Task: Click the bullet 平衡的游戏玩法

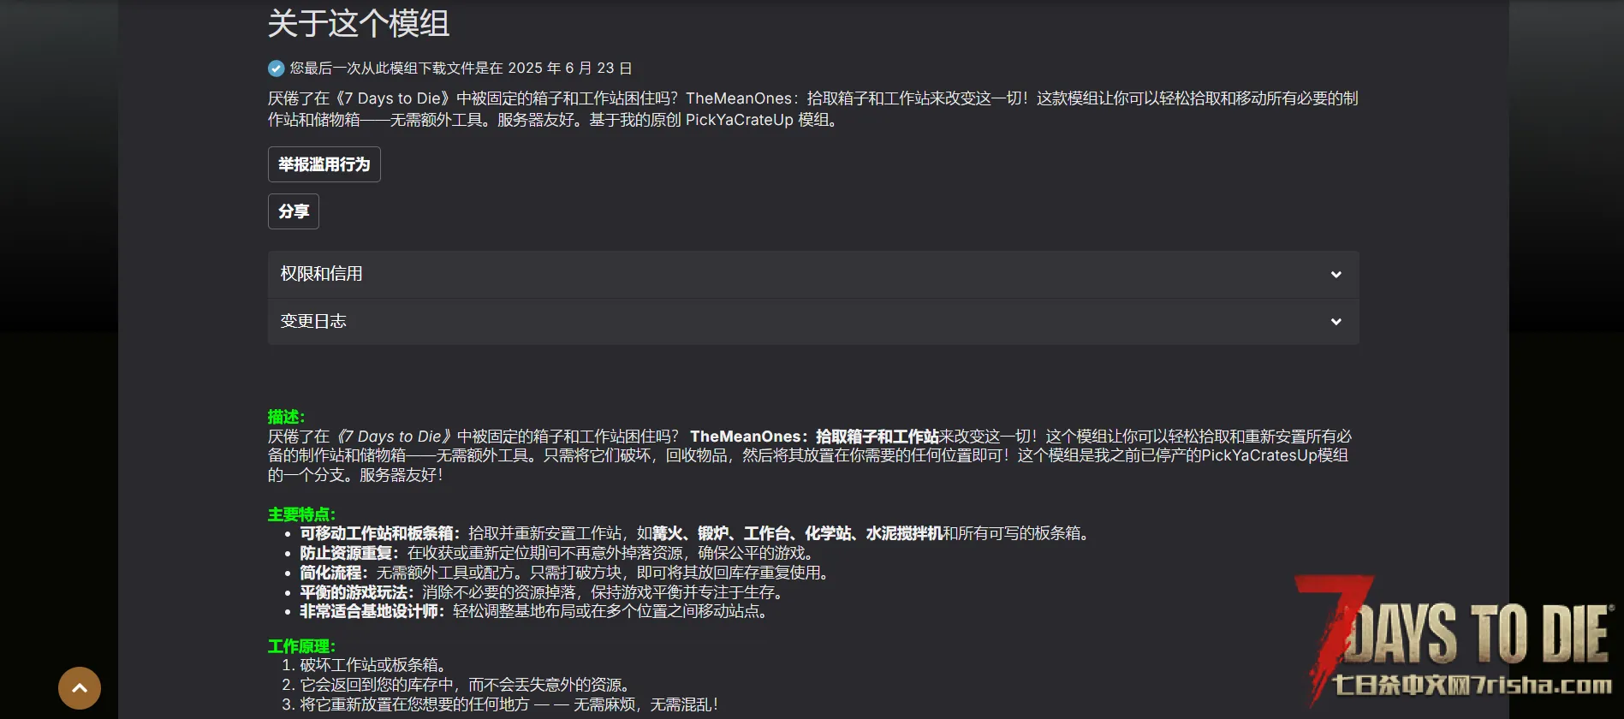Action: [357, 592]
